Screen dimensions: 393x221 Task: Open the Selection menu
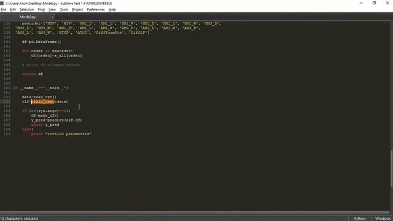[27, 10]
